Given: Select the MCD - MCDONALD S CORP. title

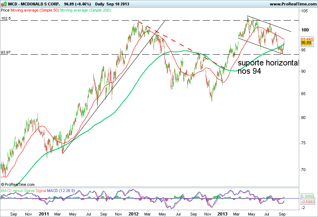Looking at the screenshot, I should pyautogui.click(x=34, y=4).
